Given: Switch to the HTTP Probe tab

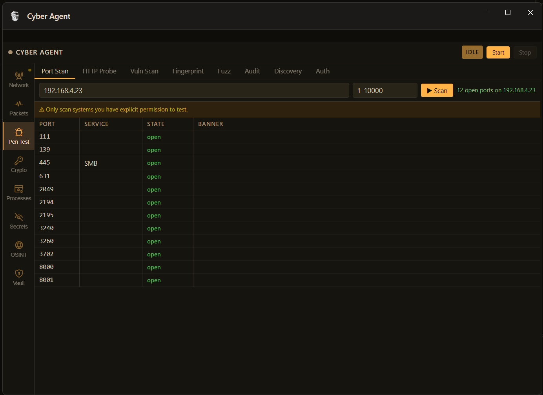Looking at the screenshot, I should pos(99,71).
